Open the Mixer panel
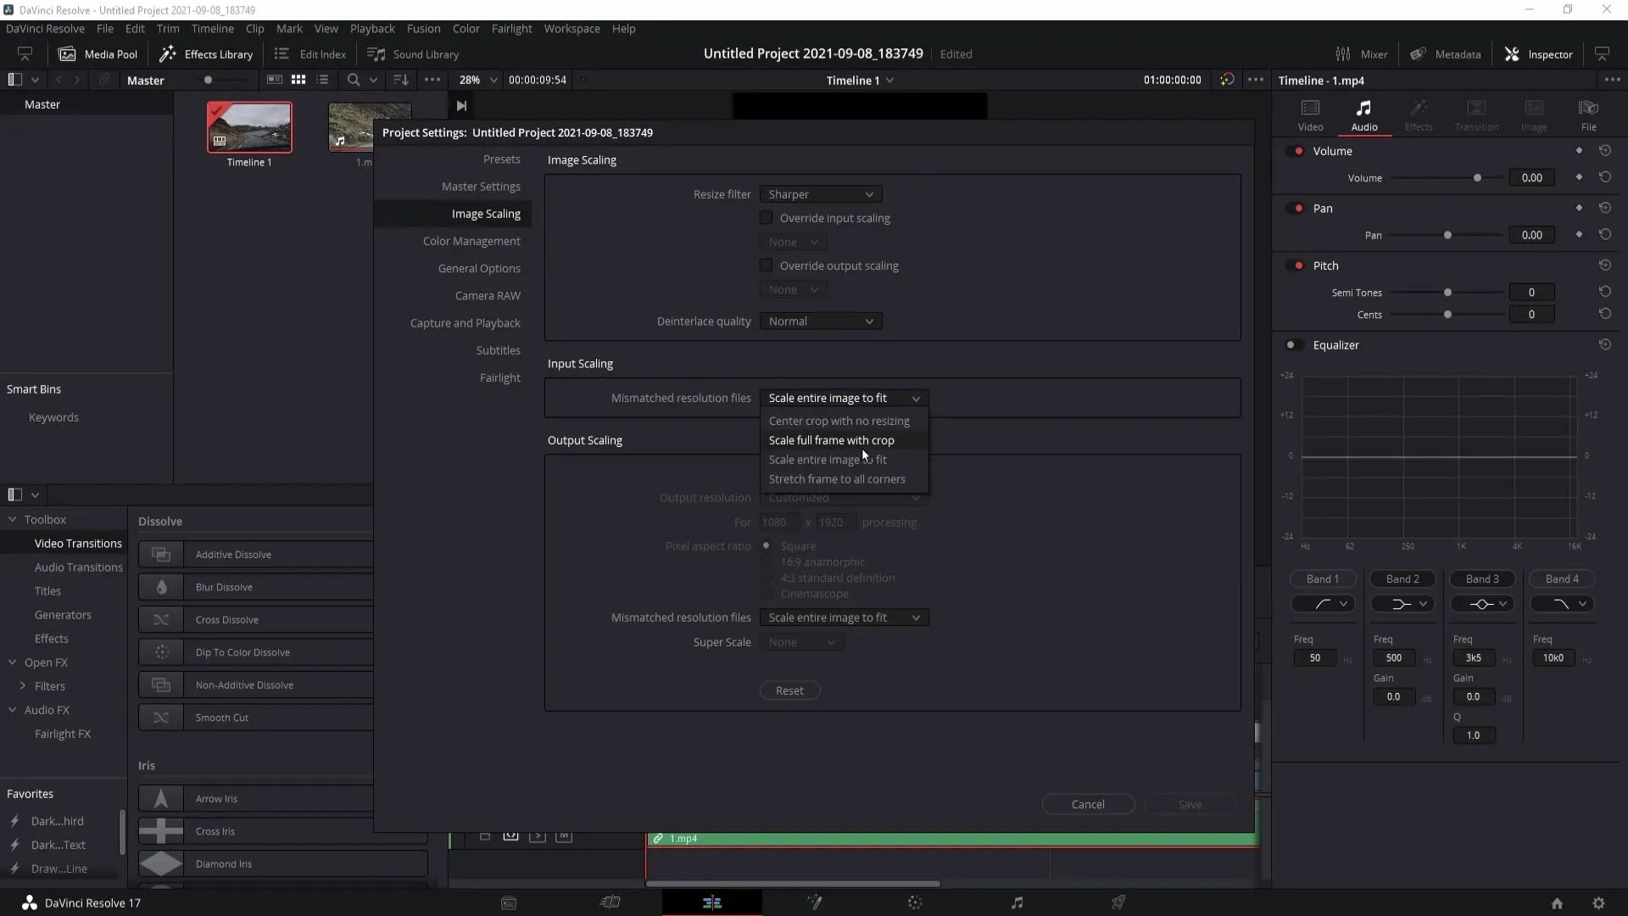The height and width of the screenshot is (916, 1628). (1362, 54)
